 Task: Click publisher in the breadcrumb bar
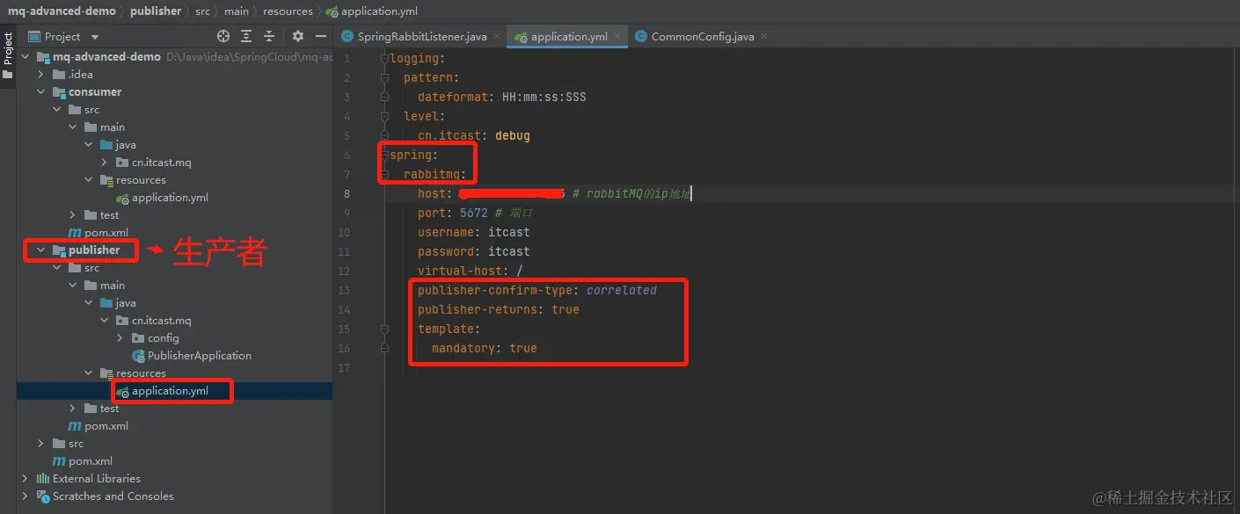point(156,11)
